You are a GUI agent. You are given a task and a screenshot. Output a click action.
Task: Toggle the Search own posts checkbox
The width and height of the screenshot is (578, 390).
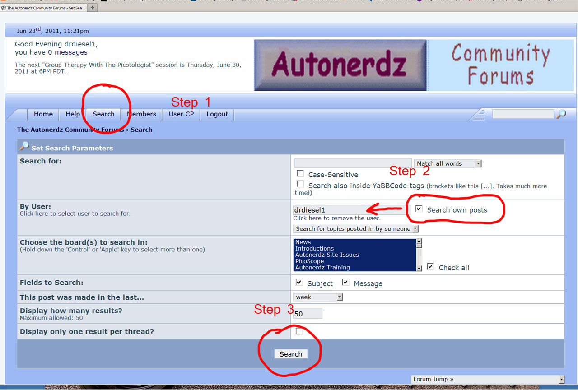pyautogui.click(x=419, y=209)
